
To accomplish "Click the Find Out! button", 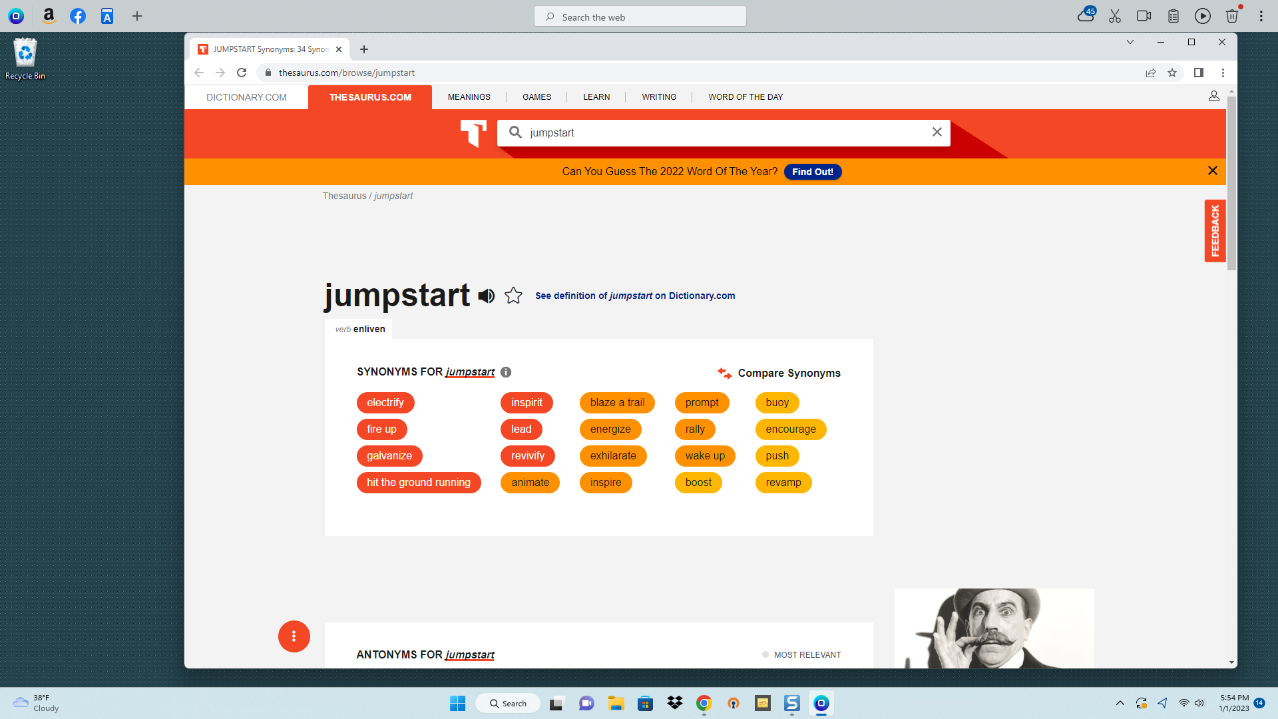I will tap(812, 171).
